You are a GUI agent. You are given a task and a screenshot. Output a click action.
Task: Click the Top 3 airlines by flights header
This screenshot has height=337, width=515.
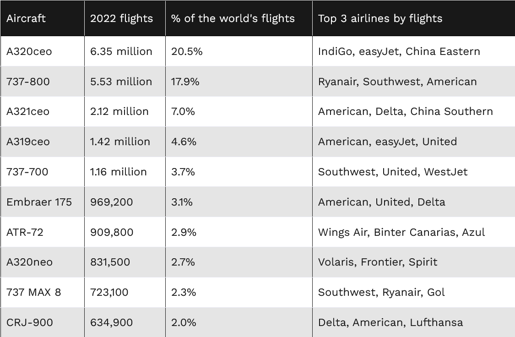point(380,19)
